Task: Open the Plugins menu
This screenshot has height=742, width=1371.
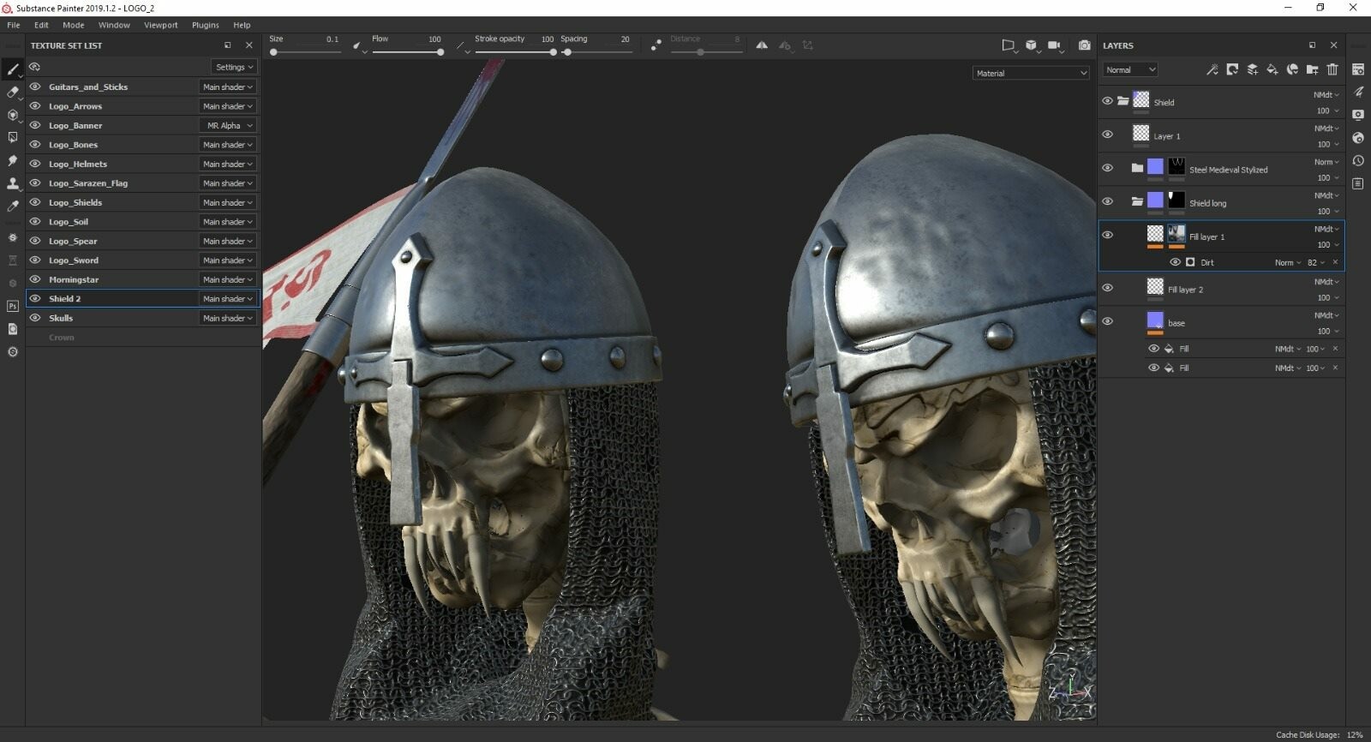Action: [x=206, y=25]
